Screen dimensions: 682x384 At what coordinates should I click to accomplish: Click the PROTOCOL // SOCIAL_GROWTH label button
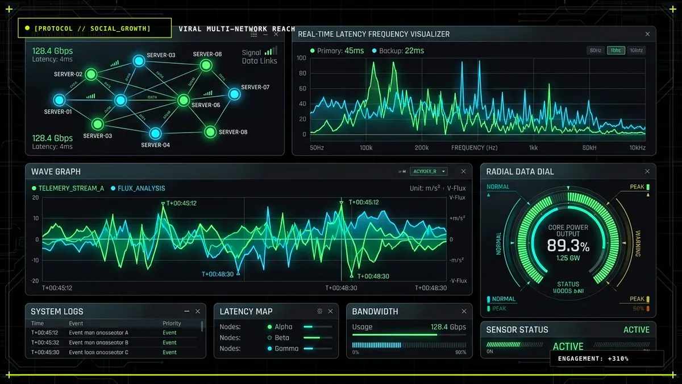pos(94,28)
